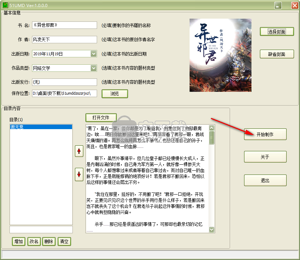Open the 关于 about button

pos(265,157)
